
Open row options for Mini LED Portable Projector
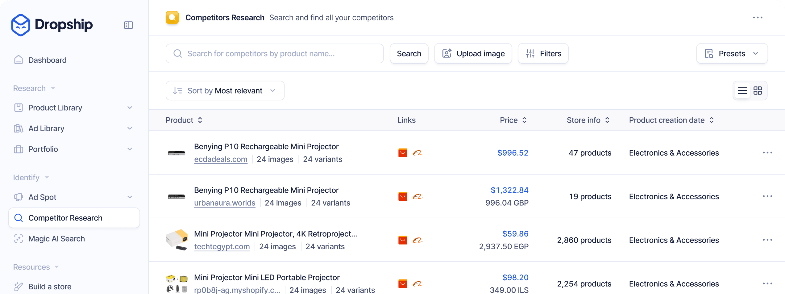click(767, 283)
